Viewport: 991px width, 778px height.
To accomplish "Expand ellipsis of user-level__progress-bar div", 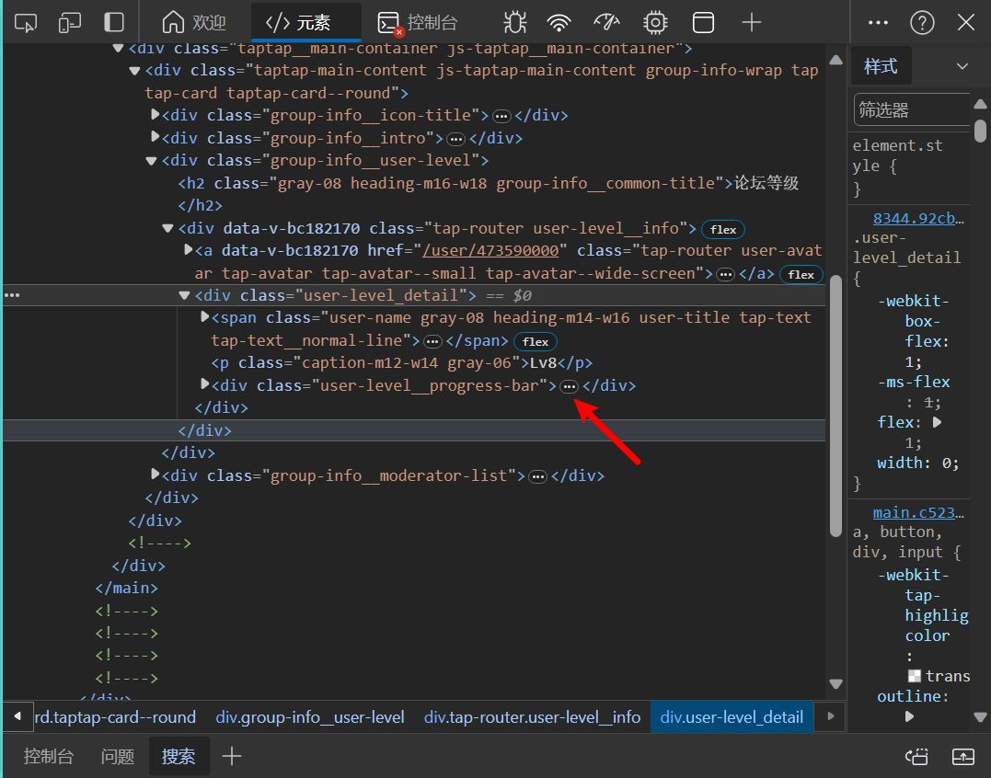I will 569,386.
